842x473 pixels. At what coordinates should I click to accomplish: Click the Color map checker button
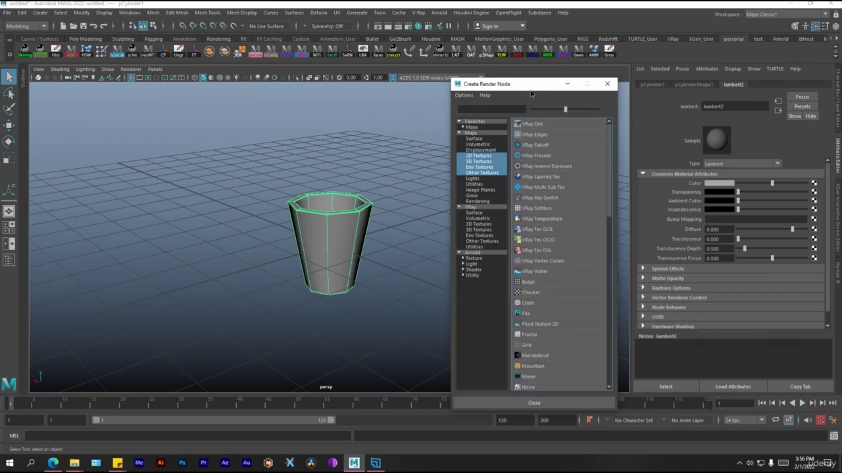point(814,183)
